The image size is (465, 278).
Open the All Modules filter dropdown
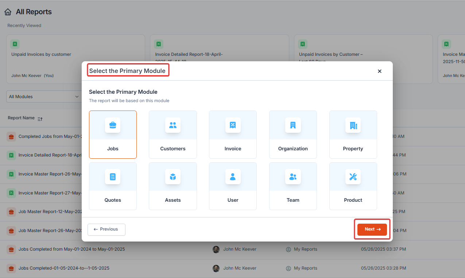44,97
